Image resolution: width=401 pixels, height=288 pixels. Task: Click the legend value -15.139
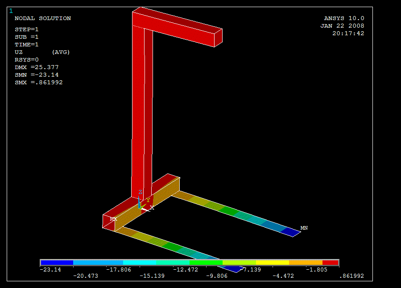tap(152, 276)
